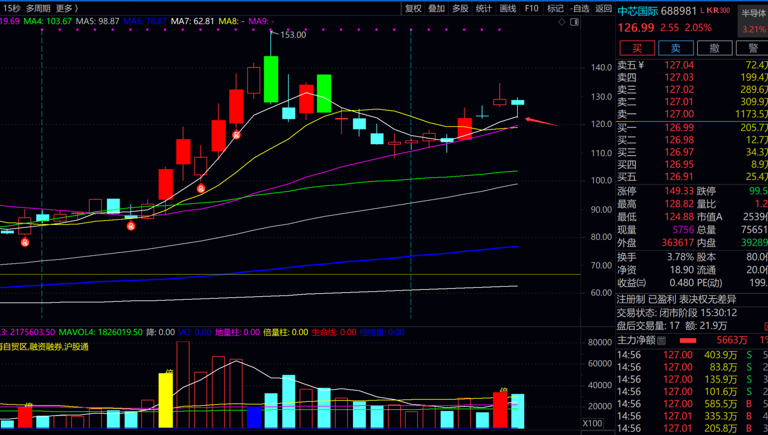The height and width of the screenshot is (435, 768).
Task: Click the 撤 cancel order button
Action: [x=714, y=48]
